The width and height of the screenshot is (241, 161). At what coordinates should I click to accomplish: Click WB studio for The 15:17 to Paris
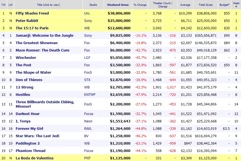pos(87,28)
